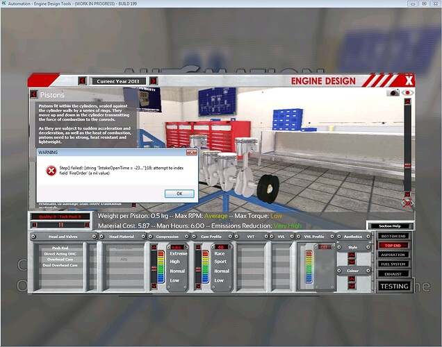Go to previous year arrow

click(x=82, y=81)
